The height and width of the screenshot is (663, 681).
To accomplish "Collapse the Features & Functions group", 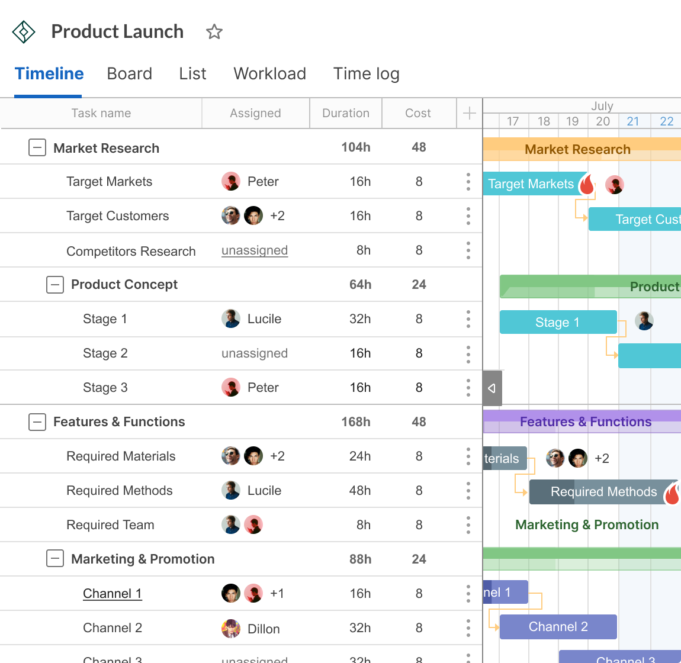I will point(37,422).
